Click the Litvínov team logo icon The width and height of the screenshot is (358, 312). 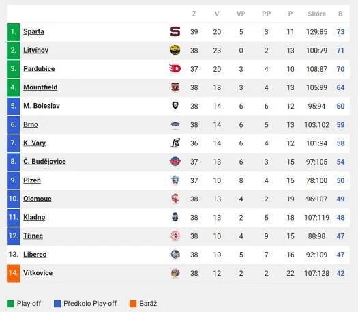coord(175,50)
